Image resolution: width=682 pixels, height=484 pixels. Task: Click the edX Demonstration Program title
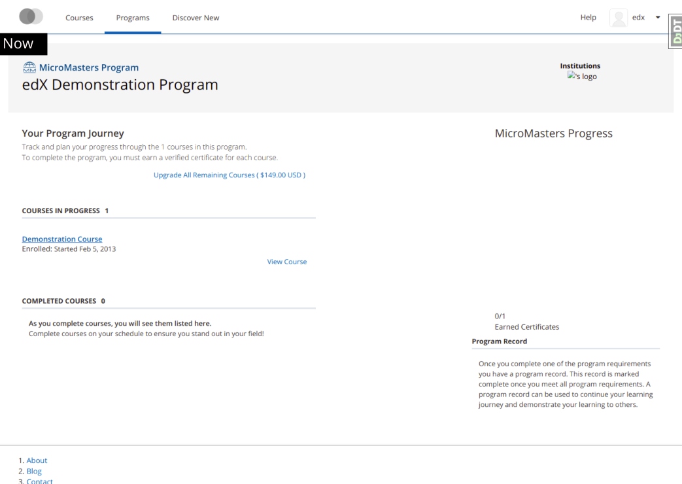tap(120, 84)
